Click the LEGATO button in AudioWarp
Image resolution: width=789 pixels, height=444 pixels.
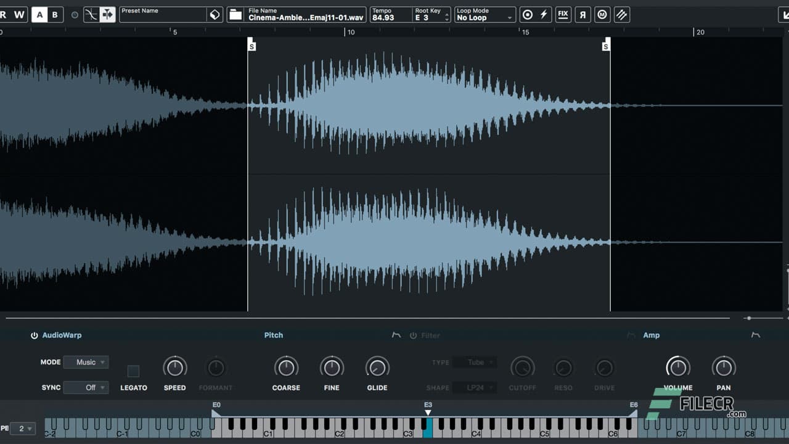pos(133,371)
